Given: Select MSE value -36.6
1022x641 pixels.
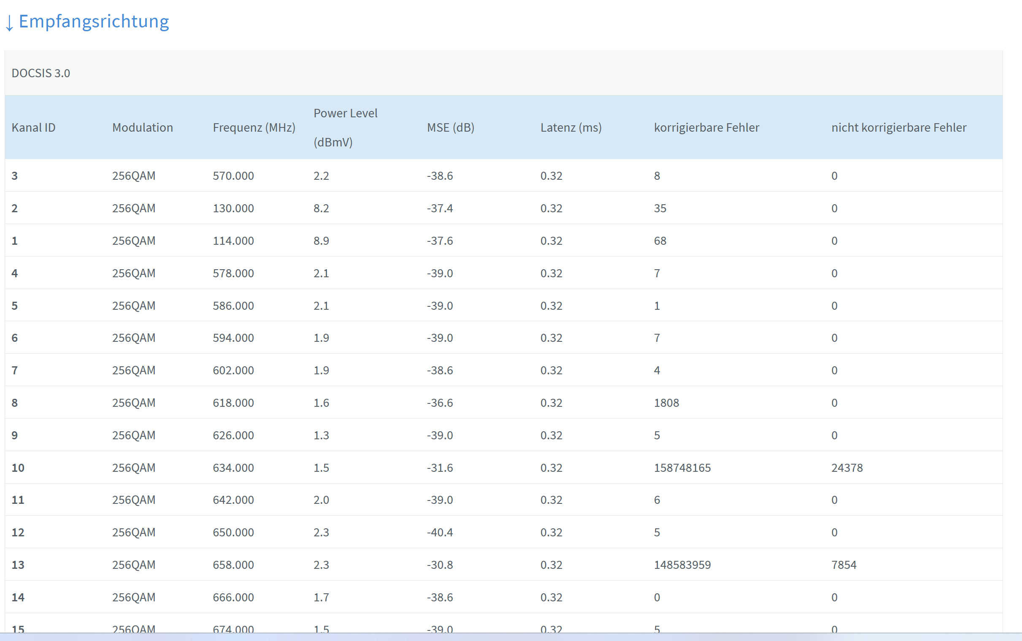Looking at the screenshot, I should [x=440, y=403].
